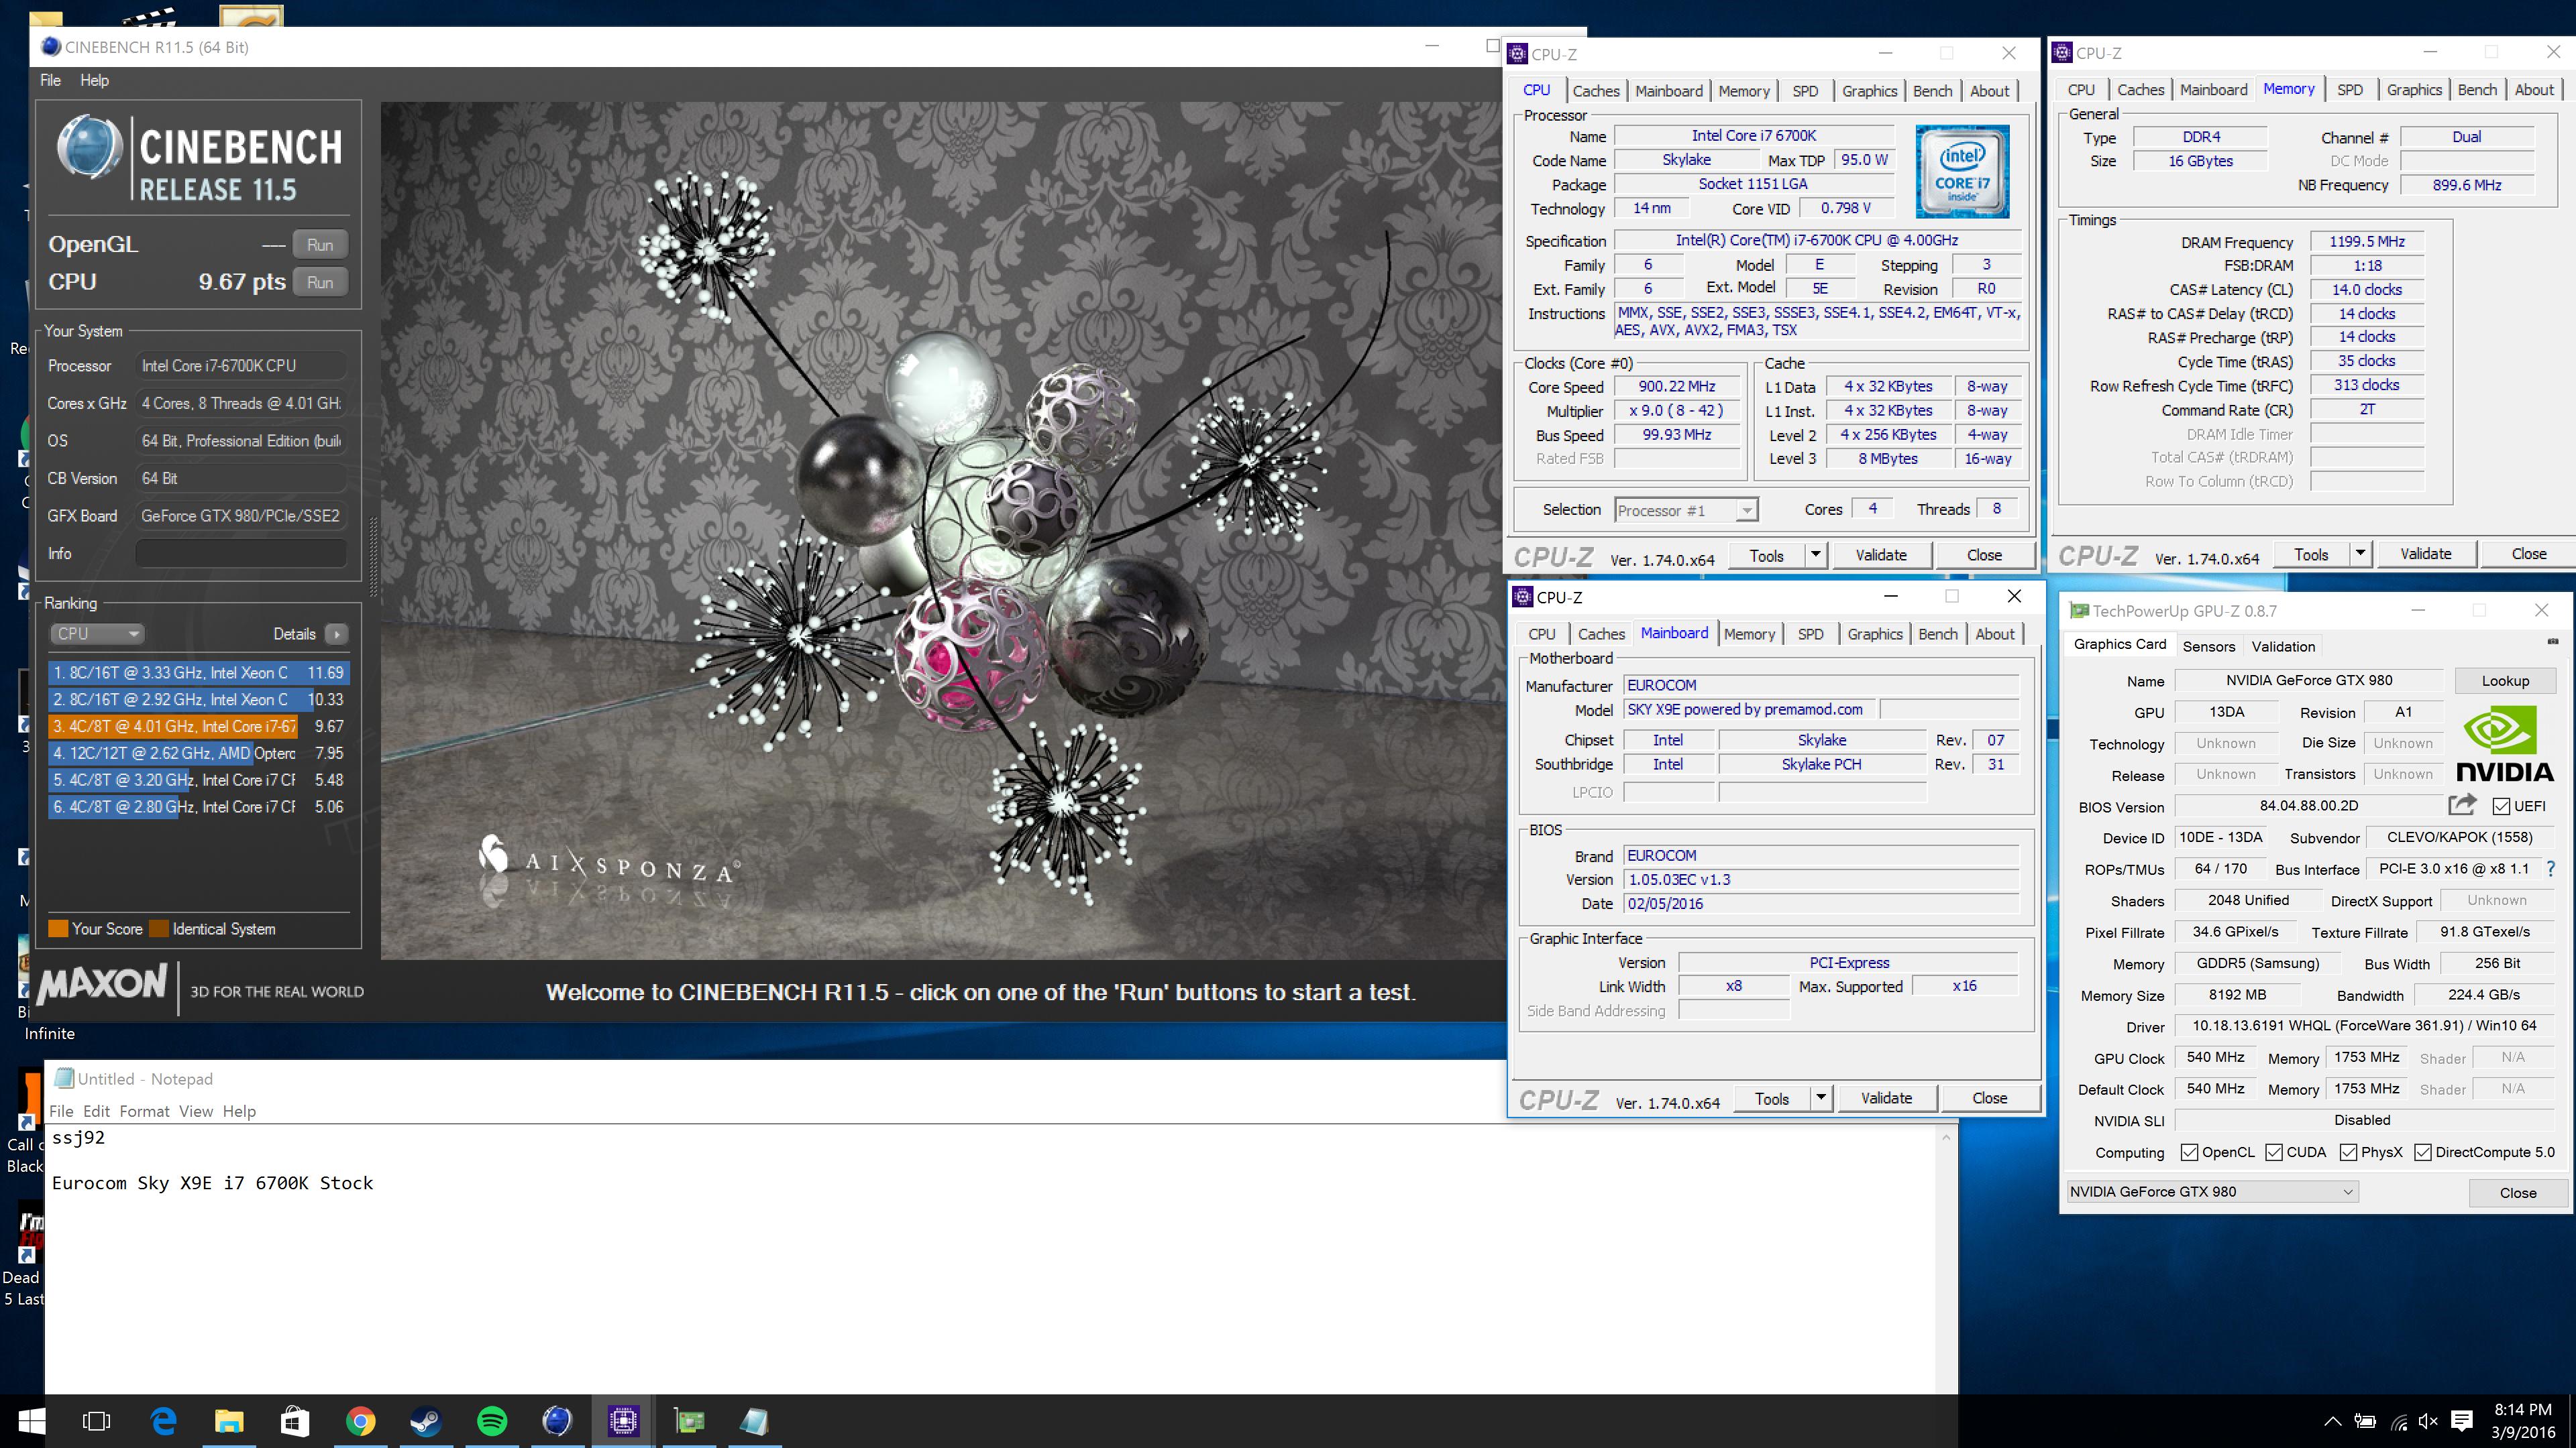Click the GPU-Z BIOS save arrow icon
Viewport: 2576px width, 1448px height.
point(2462,805)
